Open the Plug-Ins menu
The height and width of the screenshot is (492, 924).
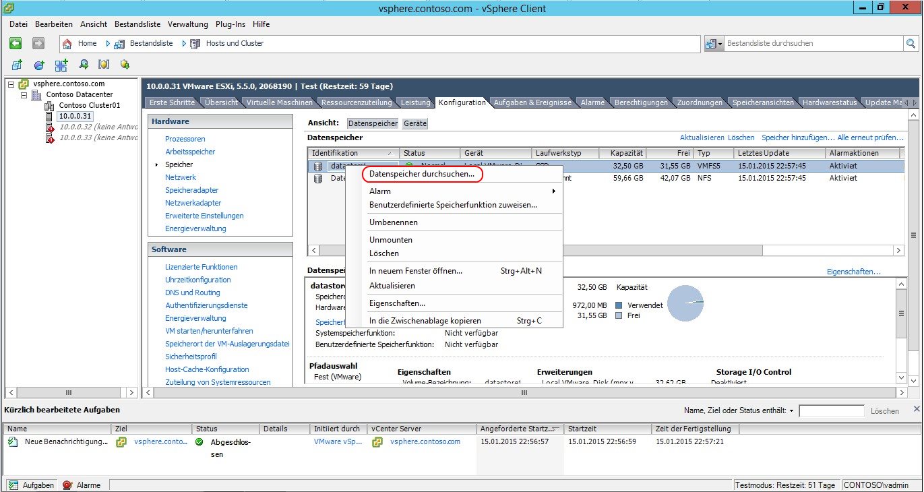click(x=230, y=24)
